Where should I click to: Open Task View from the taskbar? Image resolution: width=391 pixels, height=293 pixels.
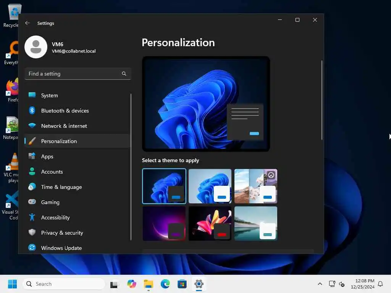(114, 284)
